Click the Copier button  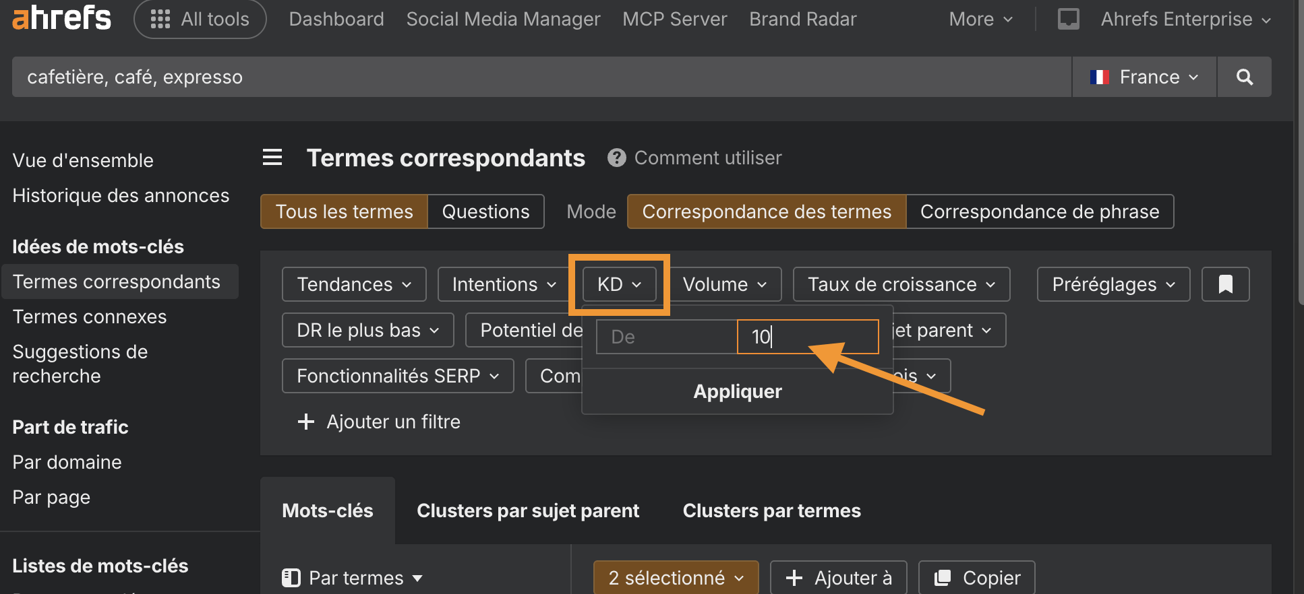pos(977,578)
